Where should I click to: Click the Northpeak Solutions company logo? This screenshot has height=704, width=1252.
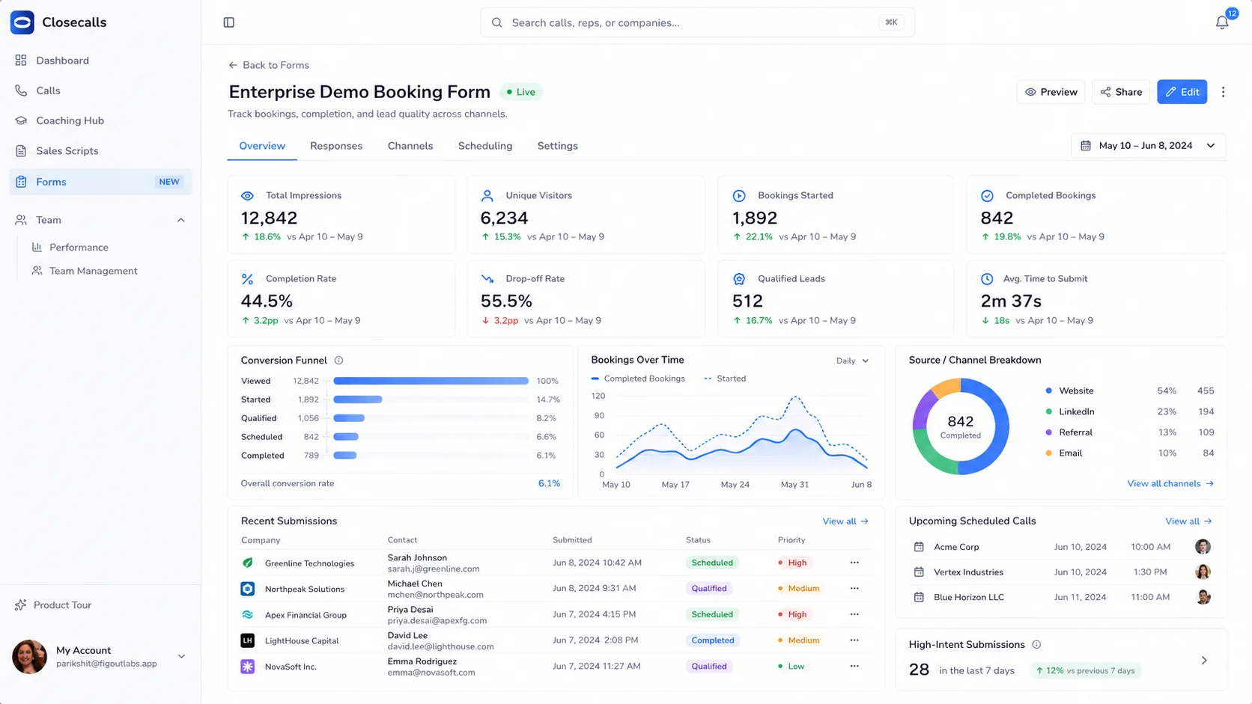point(247,589)
